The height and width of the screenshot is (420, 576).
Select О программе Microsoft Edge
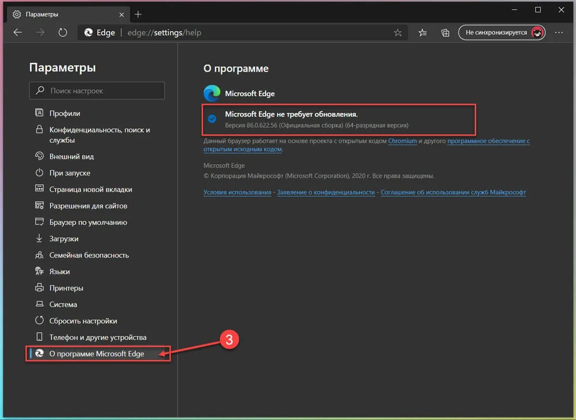[98, 354]
